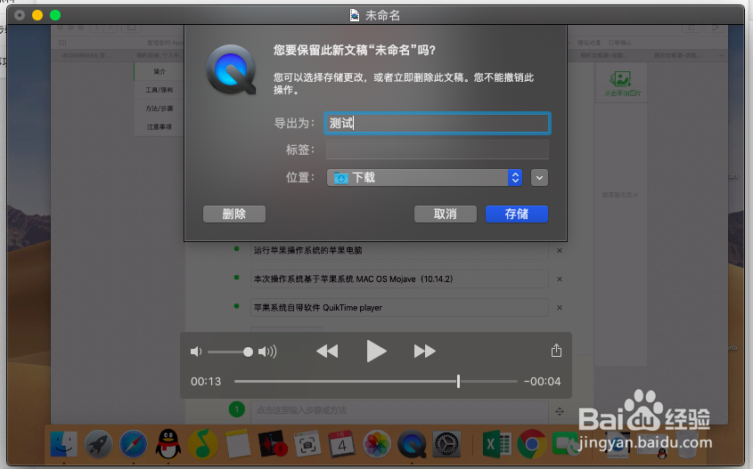Open Finder from the Dock
The height and width of the screenshot is (469, 753).
pyautogui.click(x=63, y=443)
